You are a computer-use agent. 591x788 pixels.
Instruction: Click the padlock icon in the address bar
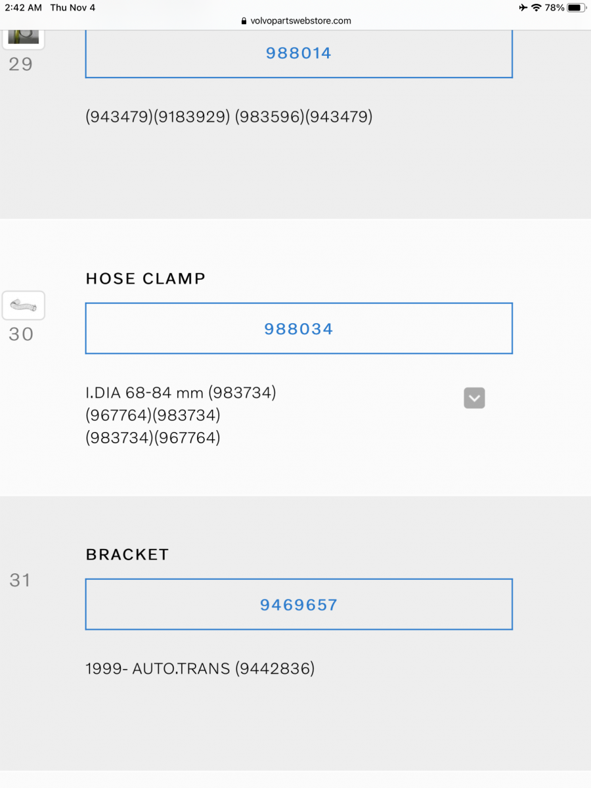click(x=243, y=20)
